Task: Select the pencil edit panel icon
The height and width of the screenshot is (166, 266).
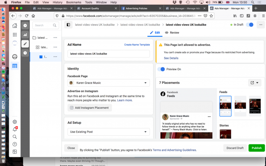Action: click(25, 44)
